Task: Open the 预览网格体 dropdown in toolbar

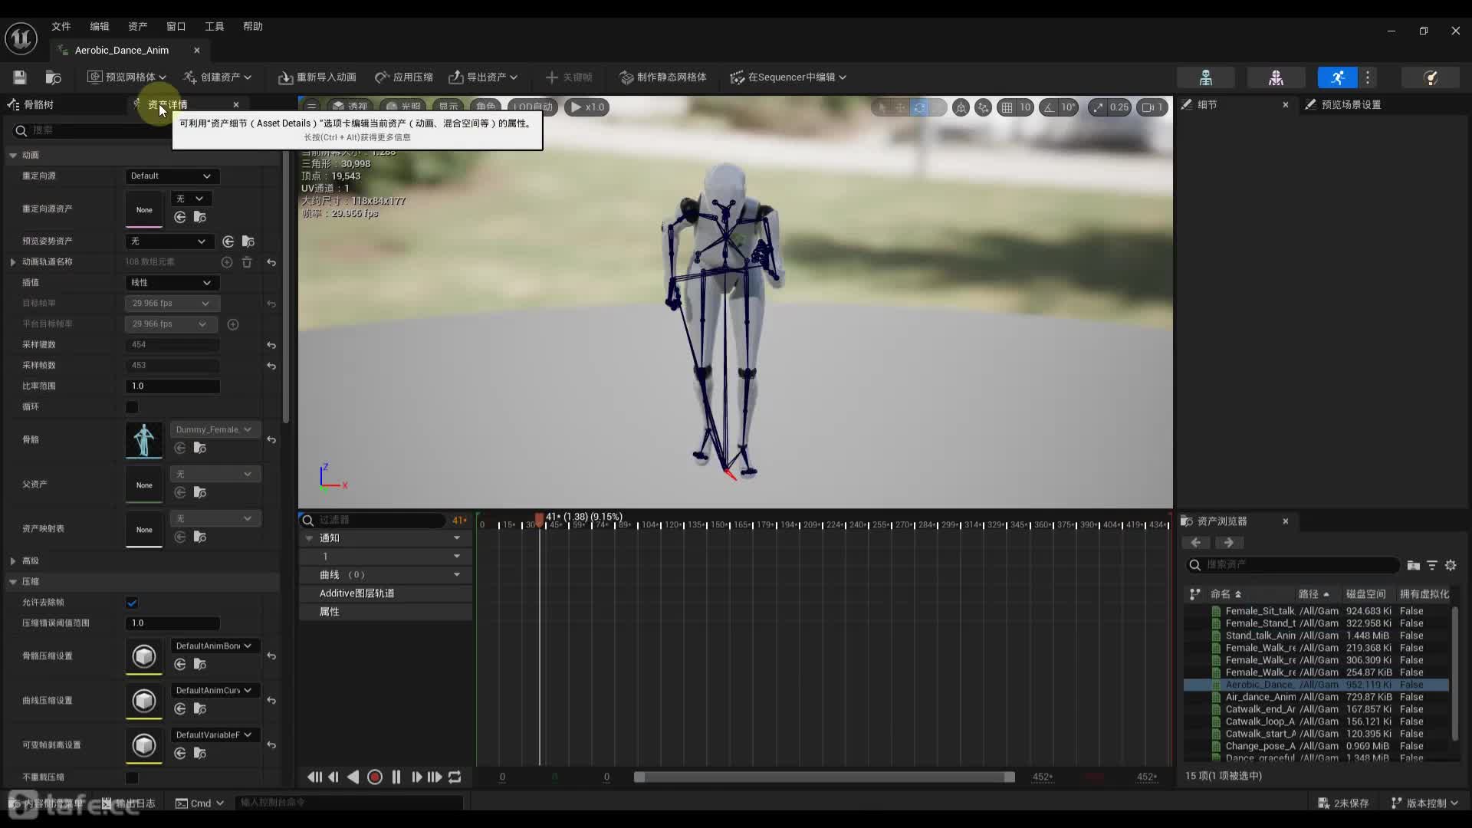Action: [127, 77]
